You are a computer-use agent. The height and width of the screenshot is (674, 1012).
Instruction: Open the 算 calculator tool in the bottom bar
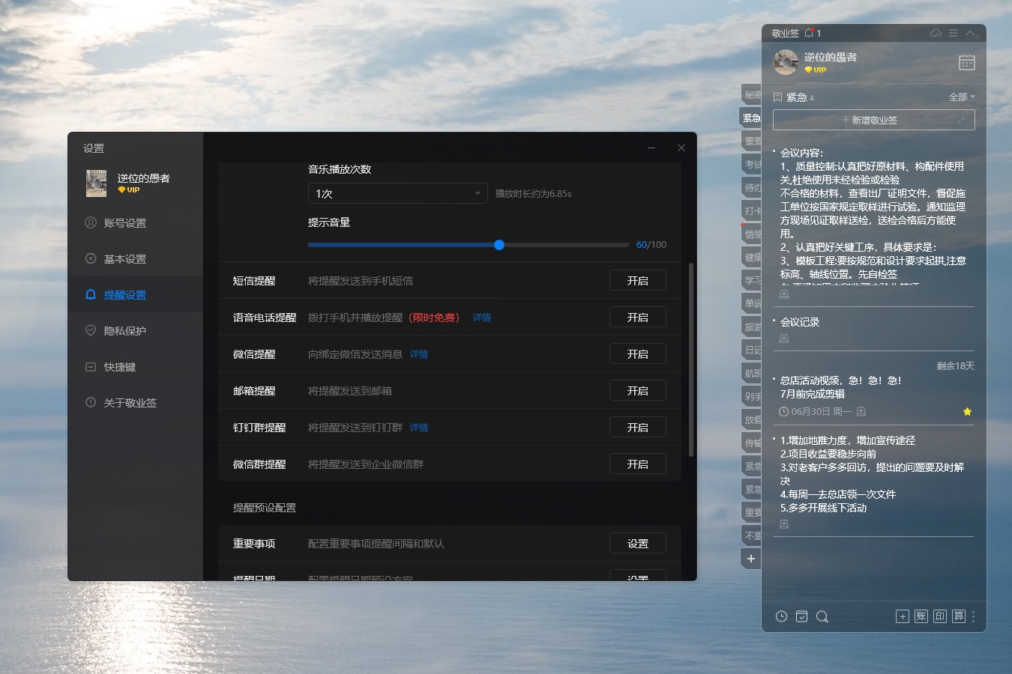pos(959,616)
